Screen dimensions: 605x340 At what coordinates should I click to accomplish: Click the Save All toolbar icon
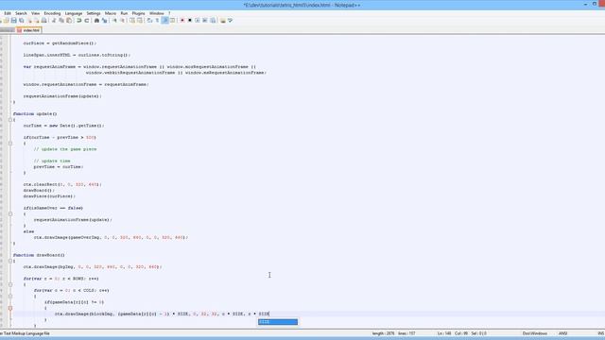[22, 21]
